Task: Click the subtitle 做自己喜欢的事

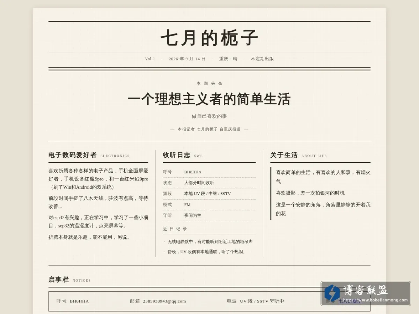Action: (x=209, y=116)
